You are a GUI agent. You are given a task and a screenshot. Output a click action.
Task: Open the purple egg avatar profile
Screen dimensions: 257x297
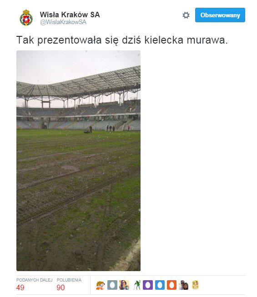point(148,285)
